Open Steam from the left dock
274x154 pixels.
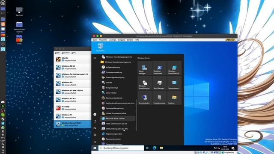pyautogui.click(x=3, y=119)
